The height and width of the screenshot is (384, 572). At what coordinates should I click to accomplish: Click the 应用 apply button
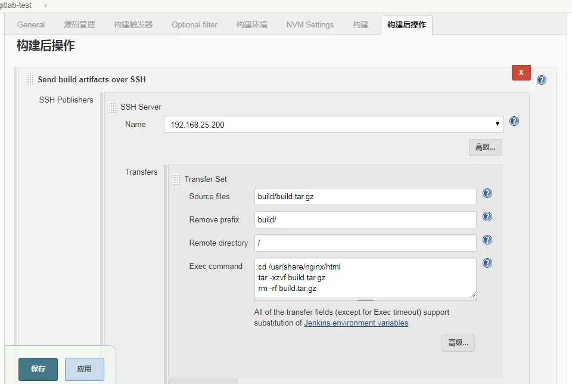click(84, 369)
